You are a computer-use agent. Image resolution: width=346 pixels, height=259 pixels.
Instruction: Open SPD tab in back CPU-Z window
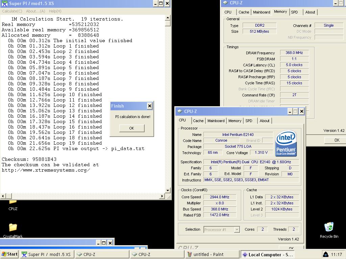point(294,12)
